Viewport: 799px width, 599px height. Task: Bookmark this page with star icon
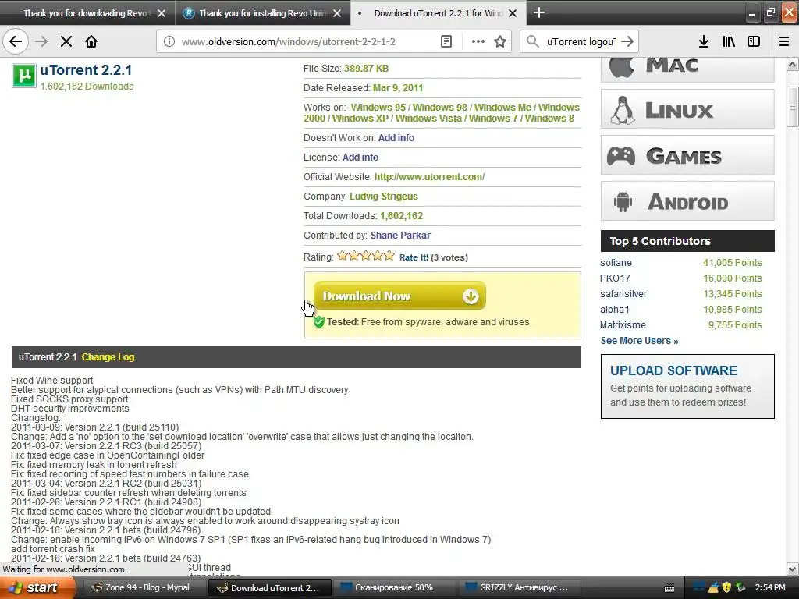click(x=500, y=41)
